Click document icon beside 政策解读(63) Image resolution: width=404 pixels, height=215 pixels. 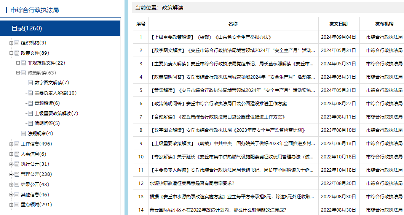pos(24,73)
